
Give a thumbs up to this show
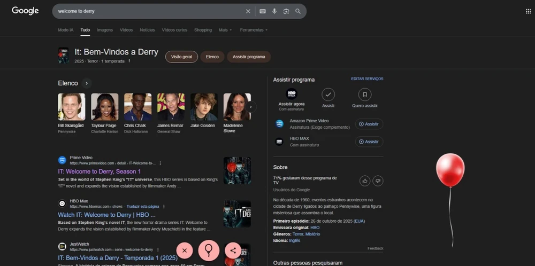(x=364, y=181)
